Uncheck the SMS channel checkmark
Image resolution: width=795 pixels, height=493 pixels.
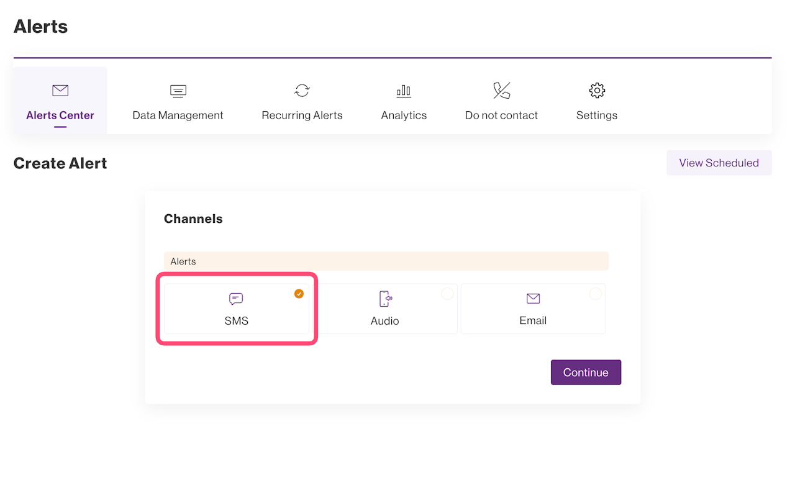pos(299,294)
